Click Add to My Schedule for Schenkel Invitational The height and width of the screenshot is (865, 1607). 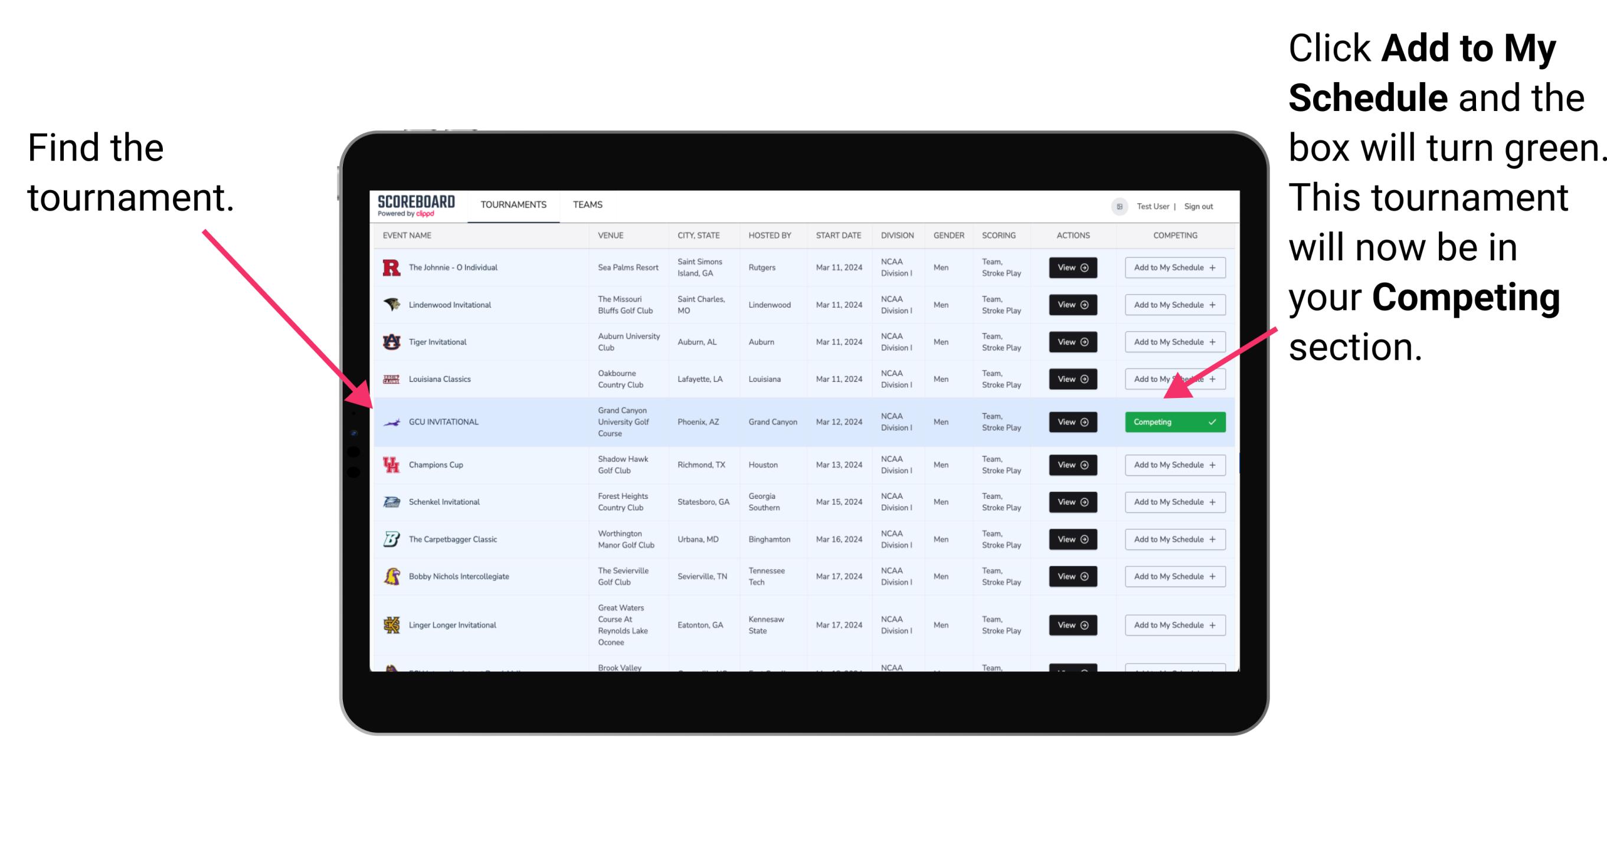1175,503
